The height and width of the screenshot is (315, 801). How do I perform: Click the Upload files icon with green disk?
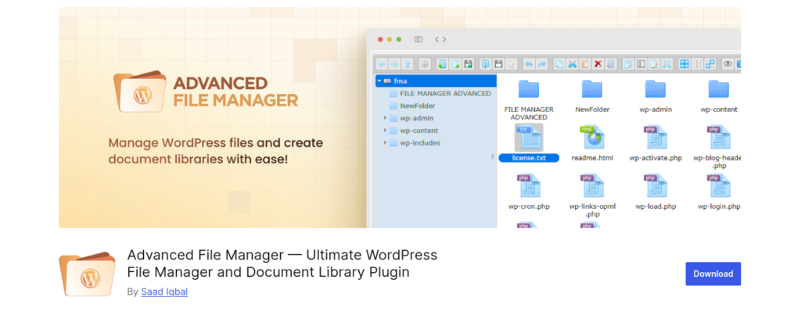click(x=468, y=64)
